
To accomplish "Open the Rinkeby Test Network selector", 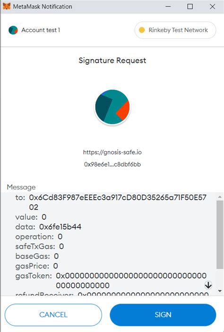I will pos(175,30).
